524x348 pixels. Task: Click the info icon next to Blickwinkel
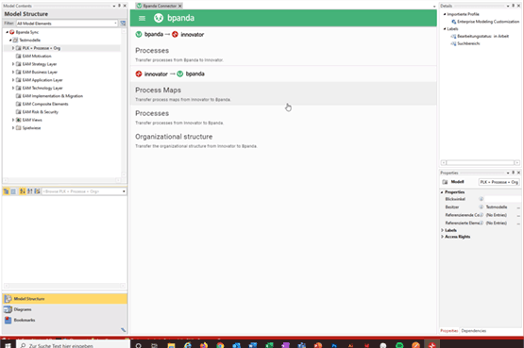click(482, 199)
